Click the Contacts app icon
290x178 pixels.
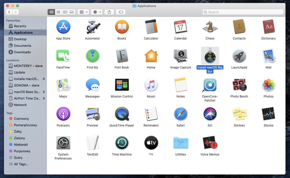click(239, 27)
